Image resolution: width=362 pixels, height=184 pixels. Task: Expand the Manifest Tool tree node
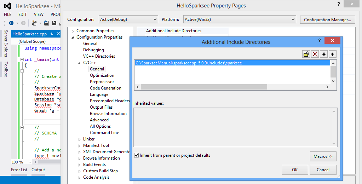click(79, 146)
